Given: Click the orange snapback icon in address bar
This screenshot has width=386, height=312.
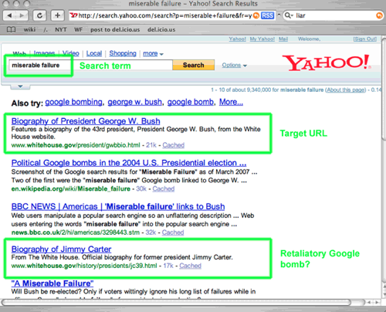Looking at the screenshot, I should pos(256,15).
